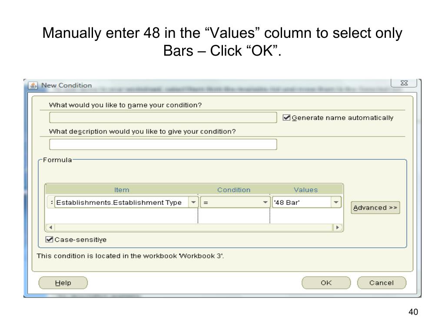
Task: Focus the condition description input field
Action: (x=163, y=144)
